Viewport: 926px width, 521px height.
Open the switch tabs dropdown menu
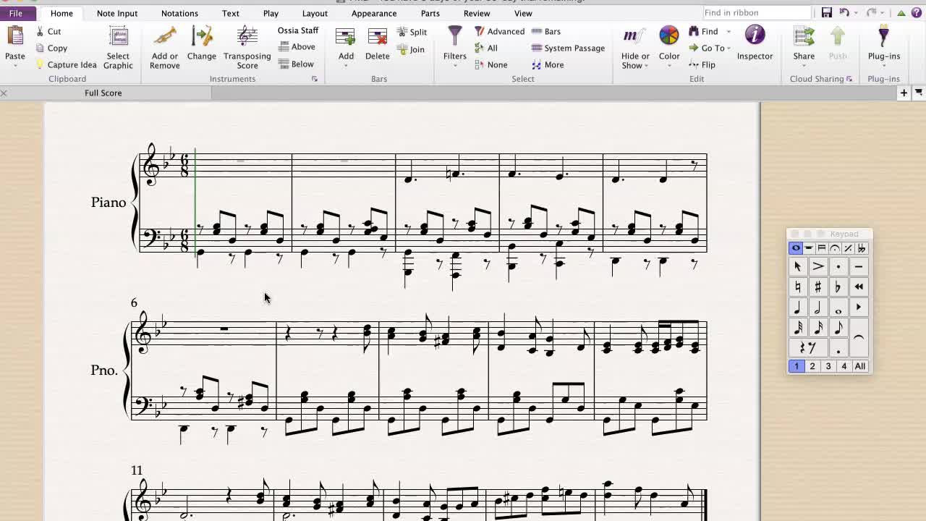pyautogui.click(x=919, y=93)
